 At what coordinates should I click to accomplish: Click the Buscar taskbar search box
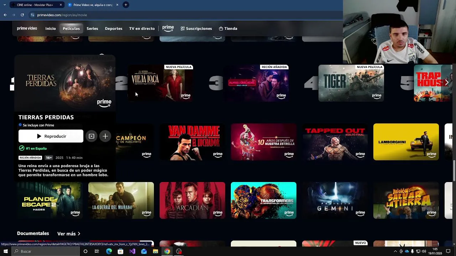click(46, 251)
